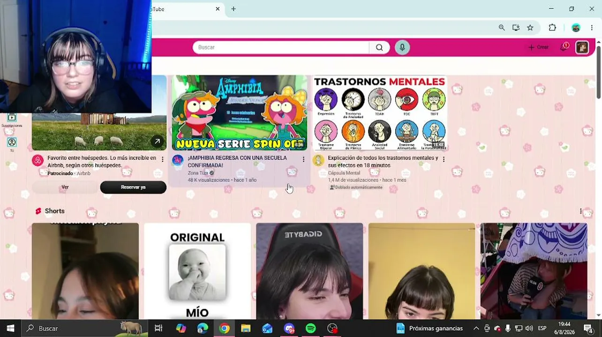Click the Windows taskbar Buscar search box

(86, 328)
